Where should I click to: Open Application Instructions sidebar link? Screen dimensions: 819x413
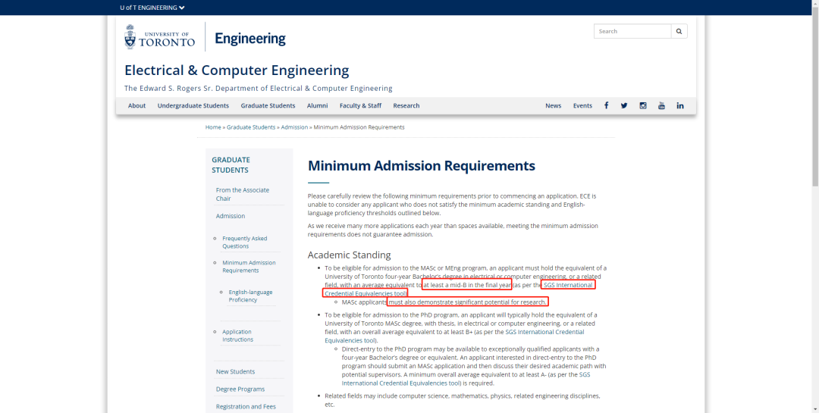coord(237,336)
